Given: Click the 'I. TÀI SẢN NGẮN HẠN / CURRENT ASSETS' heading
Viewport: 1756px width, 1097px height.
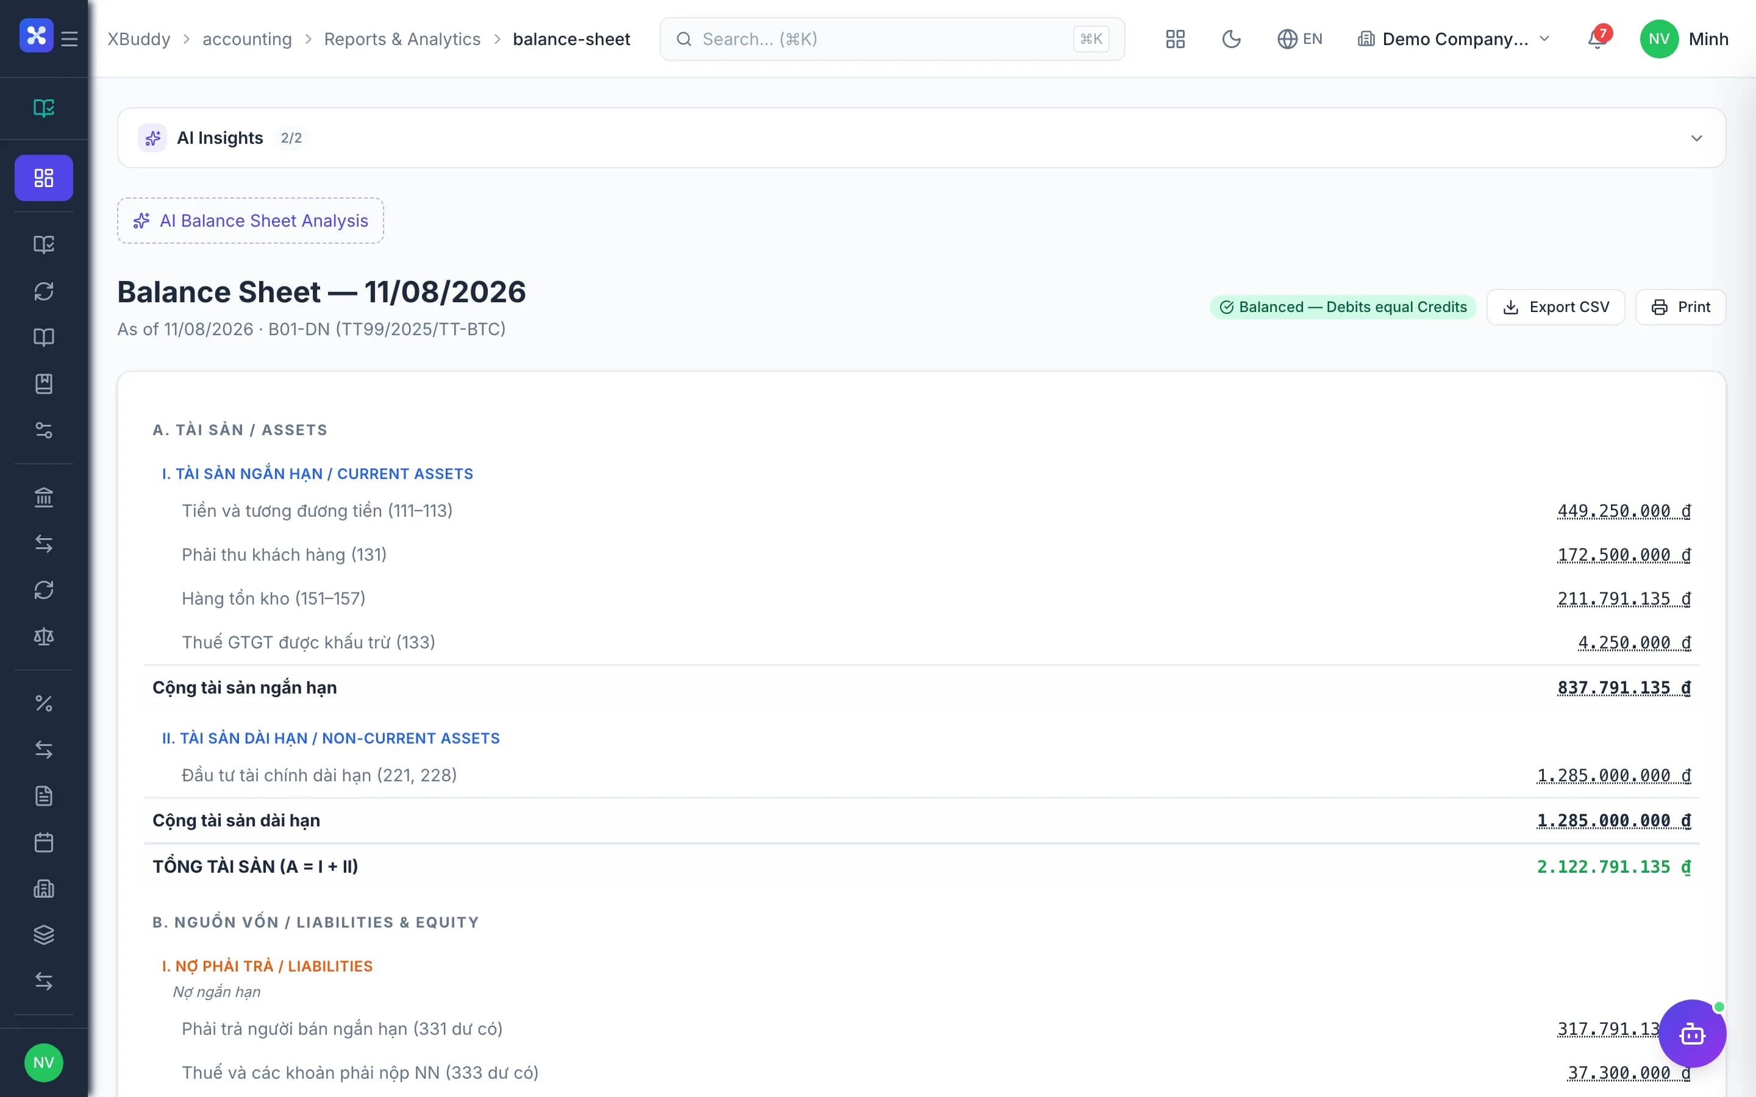Looking at the screenshot, I should click(317, 474).
